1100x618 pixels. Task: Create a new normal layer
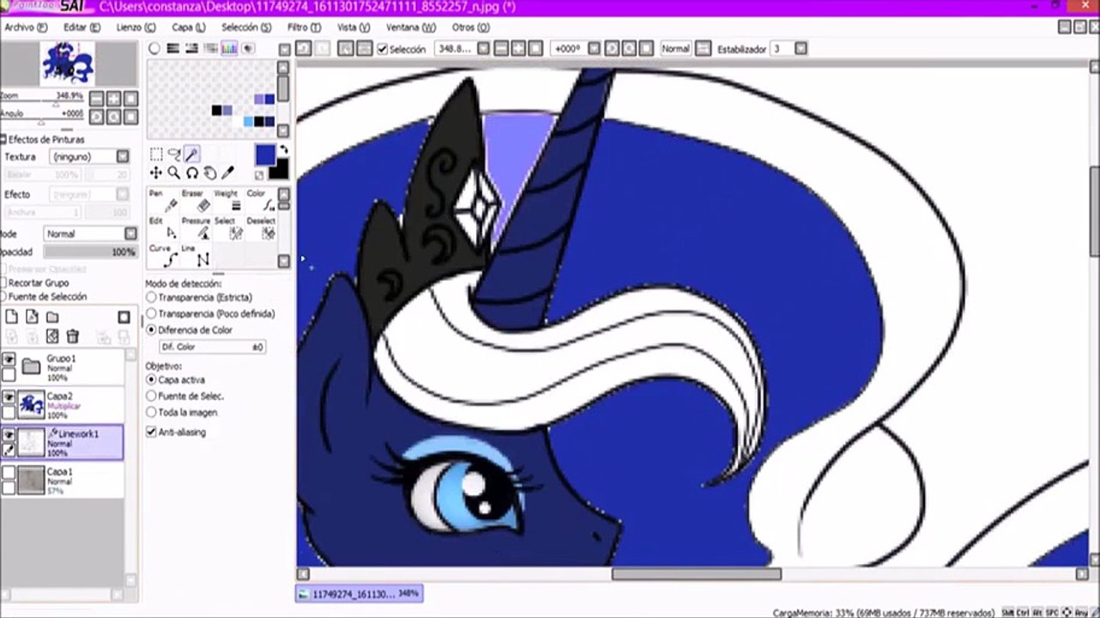[x=12, y=317]
